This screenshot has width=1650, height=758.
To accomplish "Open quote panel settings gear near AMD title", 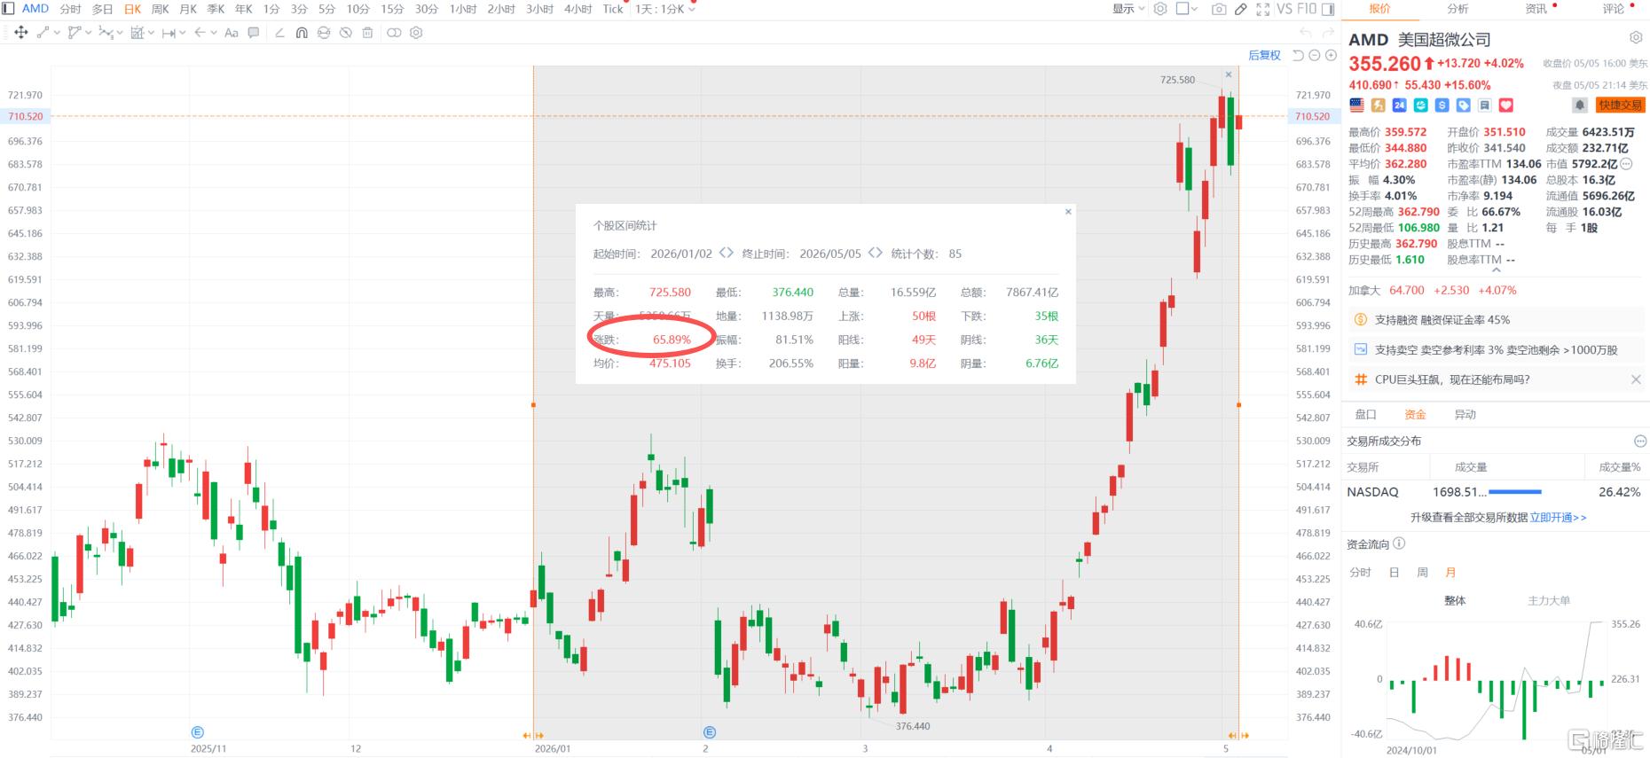I will click(x=1636, y=38).
